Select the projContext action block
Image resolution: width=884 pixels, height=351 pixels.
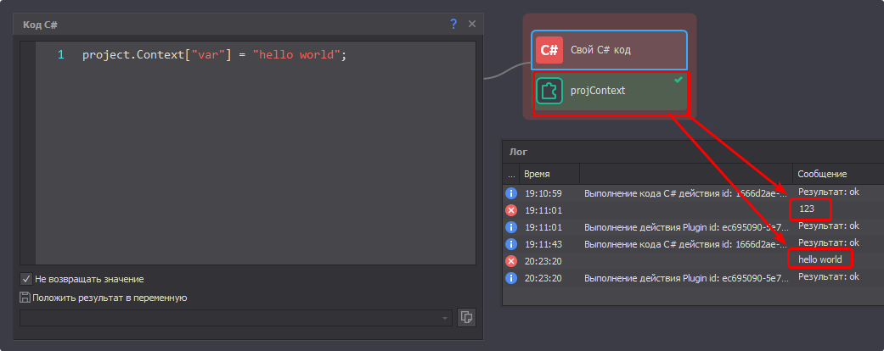(x=610, y=92)
